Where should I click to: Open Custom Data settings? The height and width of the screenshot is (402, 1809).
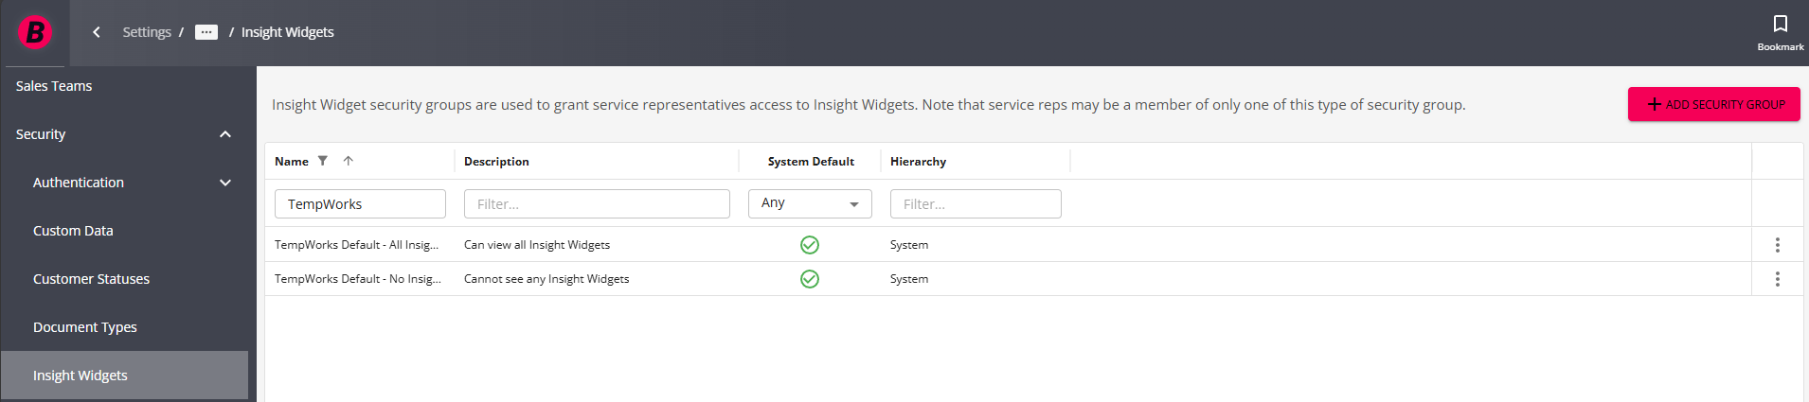click(73, 231)
